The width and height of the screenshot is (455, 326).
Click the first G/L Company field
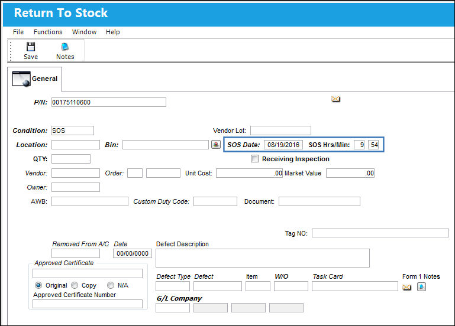173,308
